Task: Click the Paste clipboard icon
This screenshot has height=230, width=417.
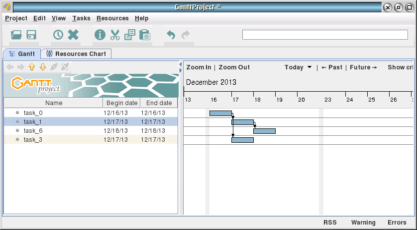Action: pyautogui.click(x=145, y=35)
